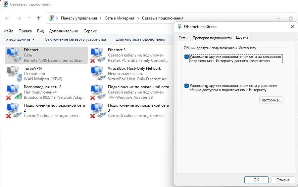298x187 pixels.
Task: Click the Forward navigation arrow
Action: (19, 18)
